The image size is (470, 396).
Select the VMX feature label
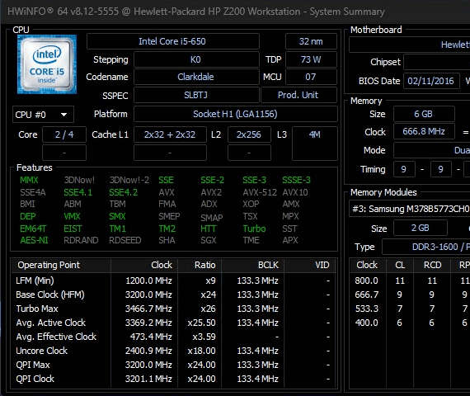(x=72, y=216)
